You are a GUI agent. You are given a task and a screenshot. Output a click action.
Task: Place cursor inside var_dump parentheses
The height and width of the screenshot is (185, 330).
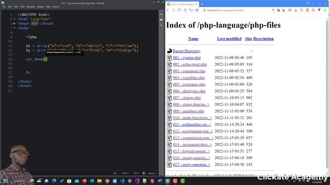click(x=45, y=59)
